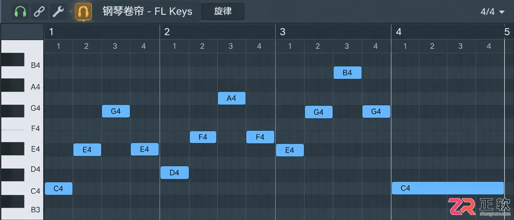Click bar 3 marker in timeline ruler
The image size is (514, 220).
coord(283,32)
